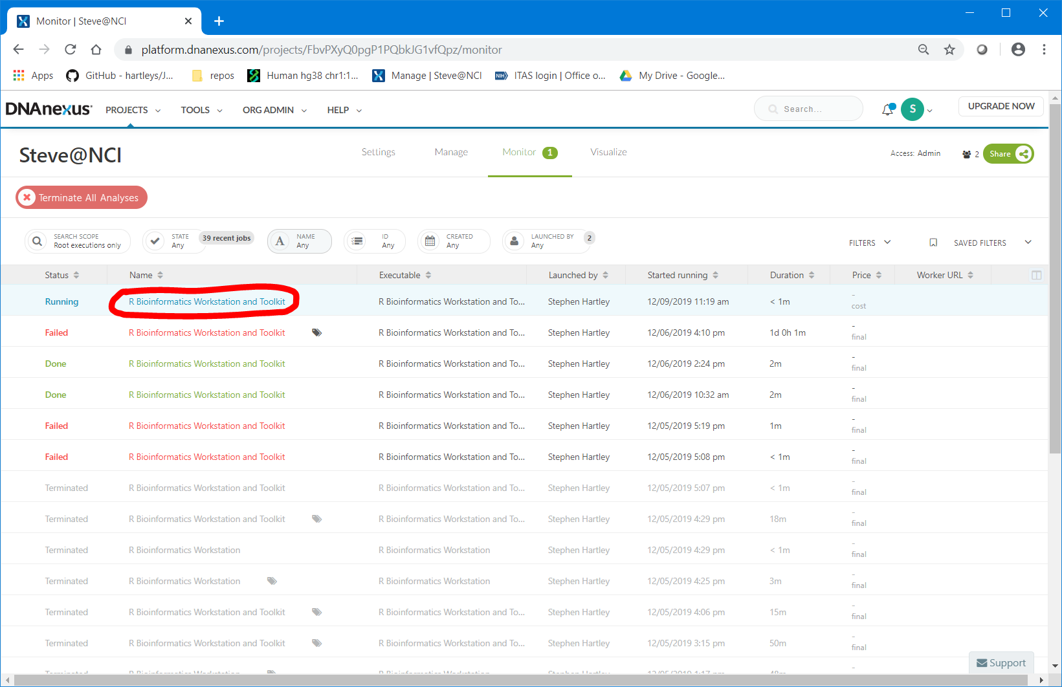Click the top search input field
The width and height of the screenshot is (1062, 687).
click(809, 109)
